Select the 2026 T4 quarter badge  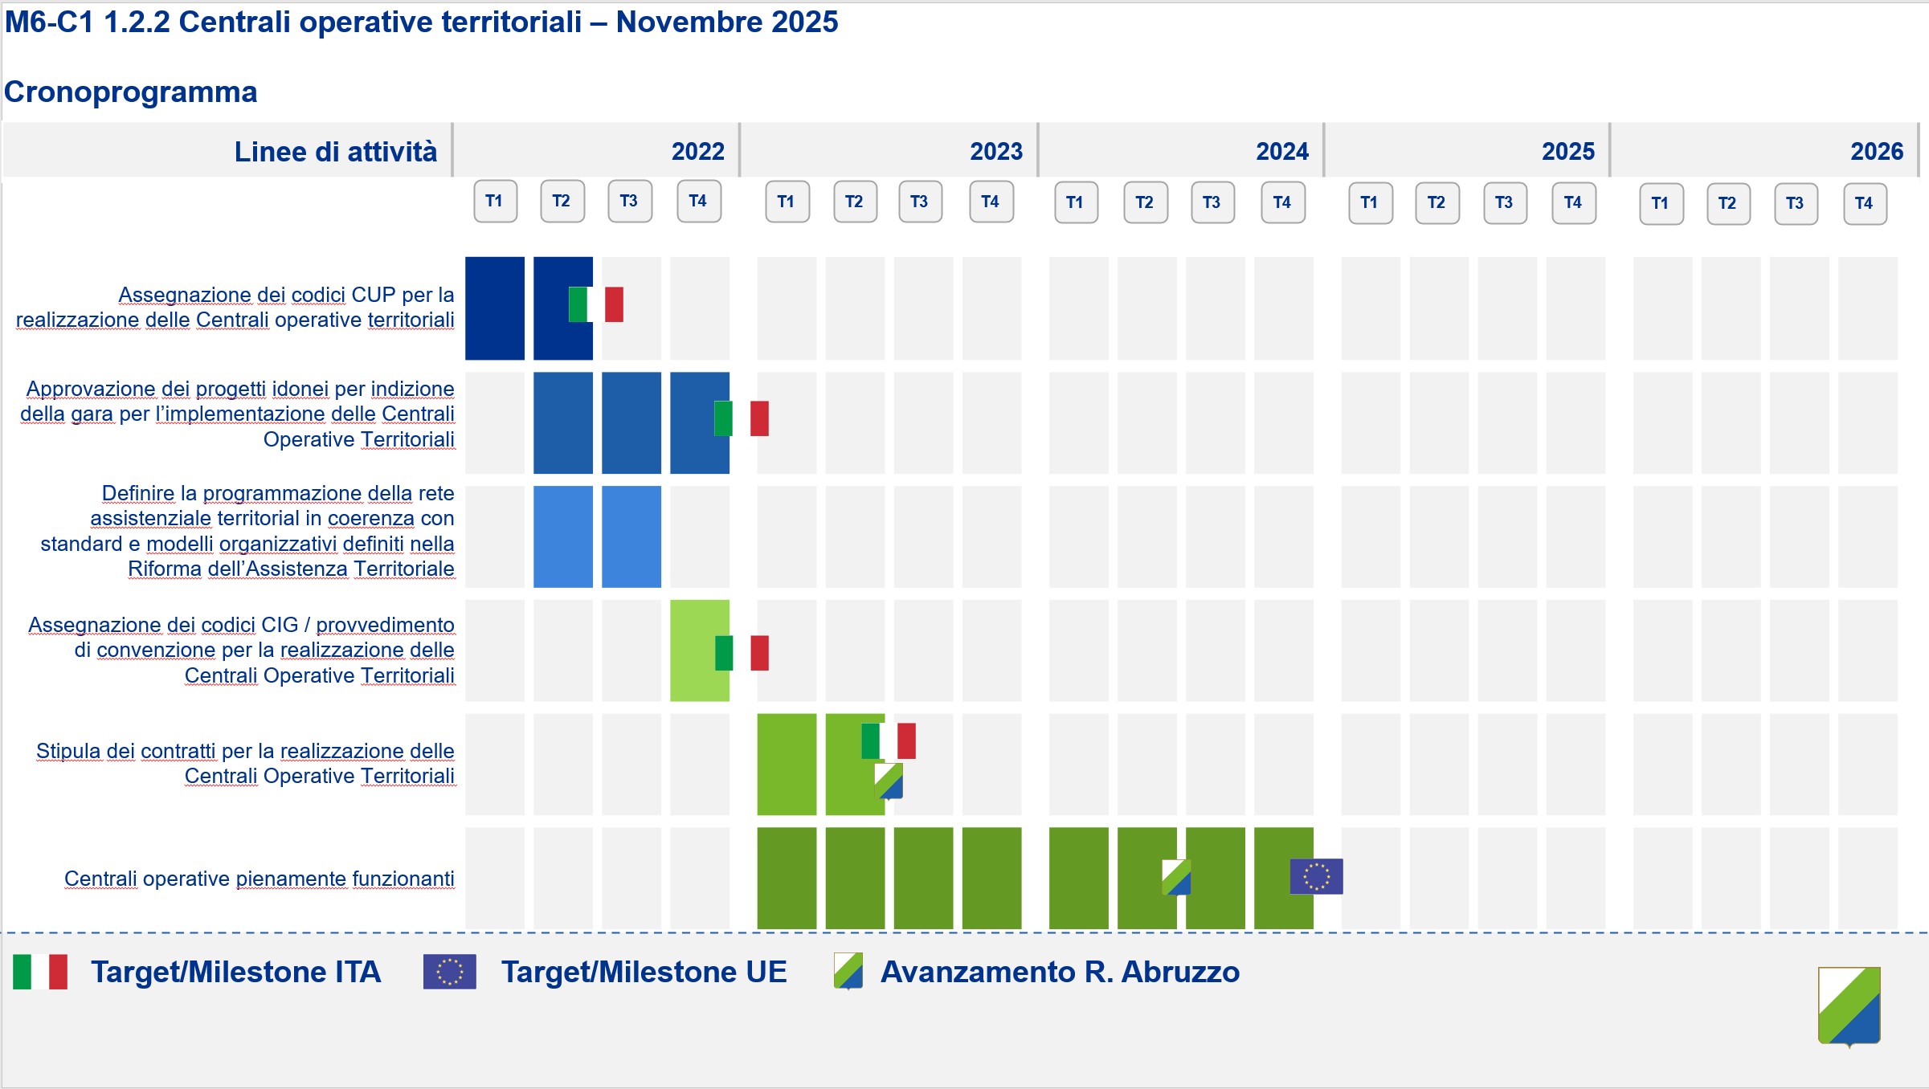pyautogui.click(x=1864, y=203)
